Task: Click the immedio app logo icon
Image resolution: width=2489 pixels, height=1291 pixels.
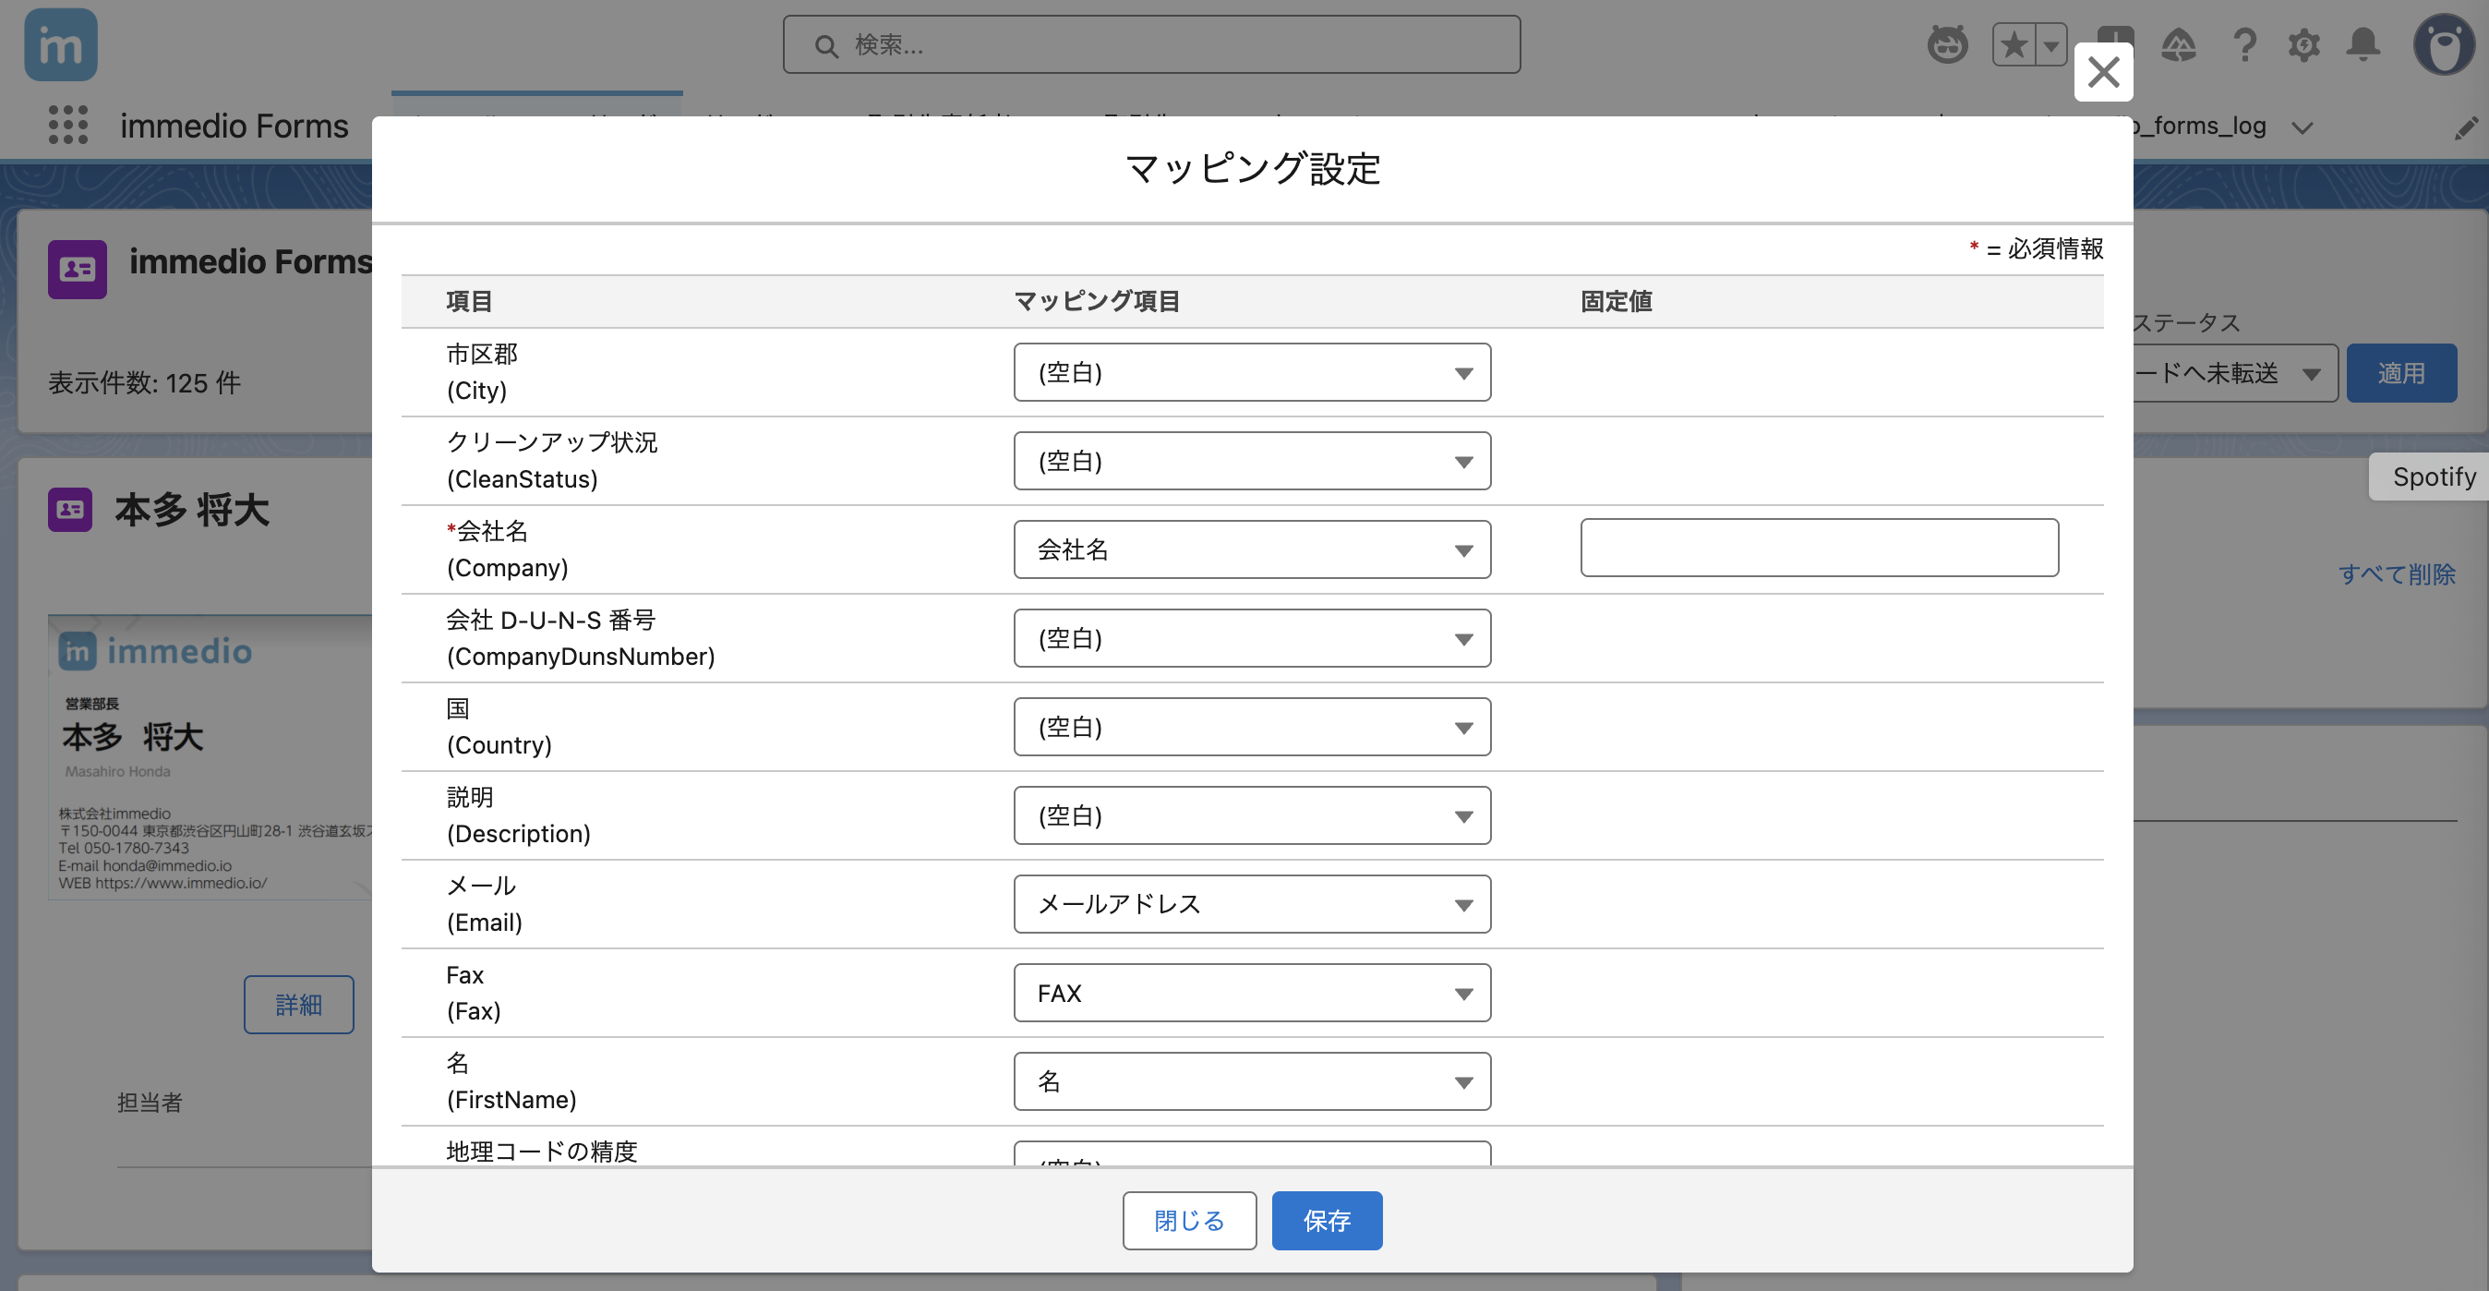Action: (60, 45)
